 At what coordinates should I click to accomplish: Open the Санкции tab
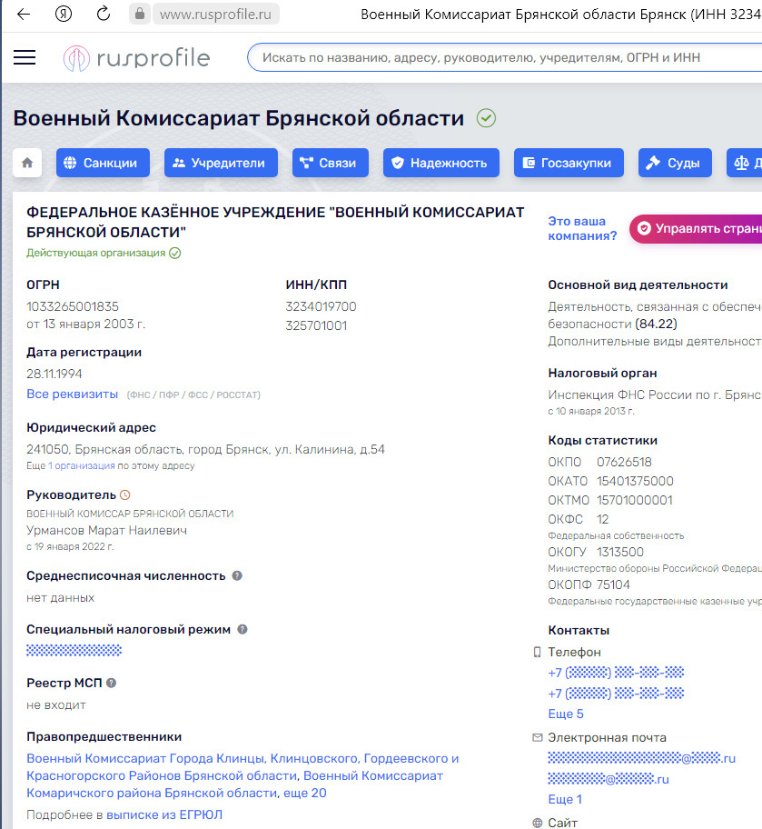tap(102, 163)
